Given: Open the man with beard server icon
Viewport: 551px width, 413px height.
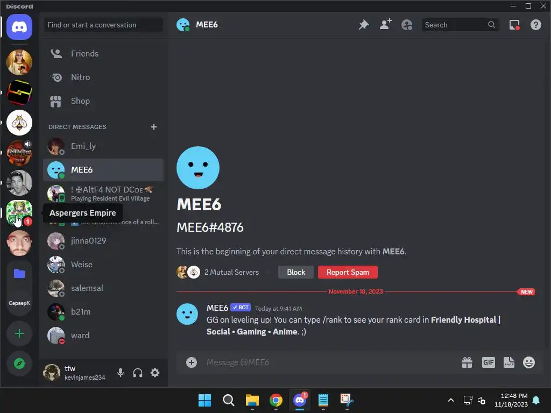Looking at the screenshot, I should (x=19, y=243).
